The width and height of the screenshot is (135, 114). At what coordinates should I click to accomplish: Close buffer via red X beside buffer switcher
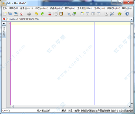point(4,19)
